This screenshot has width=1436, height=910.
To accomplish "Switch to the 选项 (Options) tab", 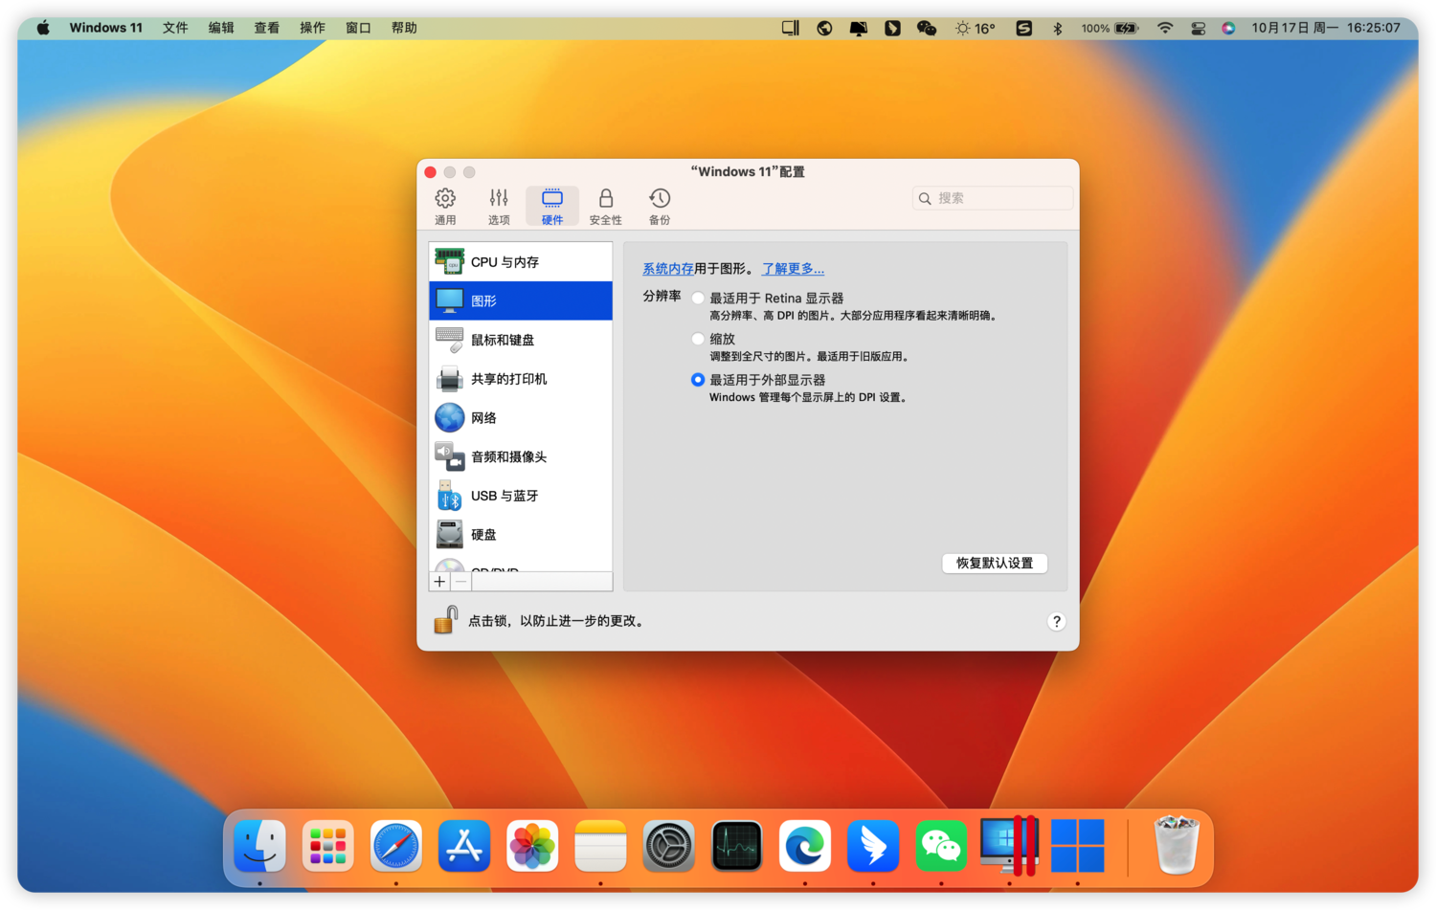I will point(499,206).
